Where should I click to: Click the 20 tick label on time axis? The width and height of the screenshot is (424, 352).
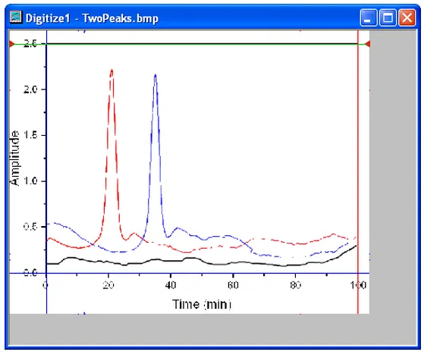[108, 285]
